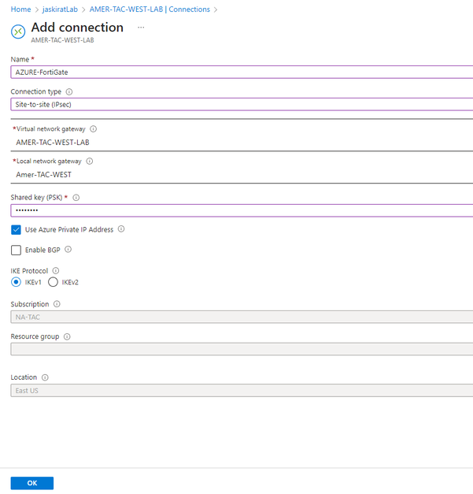Click info icon next to Subscription
Image resolution: width=473 pixels, height=494 pixels.
(57, 304)
